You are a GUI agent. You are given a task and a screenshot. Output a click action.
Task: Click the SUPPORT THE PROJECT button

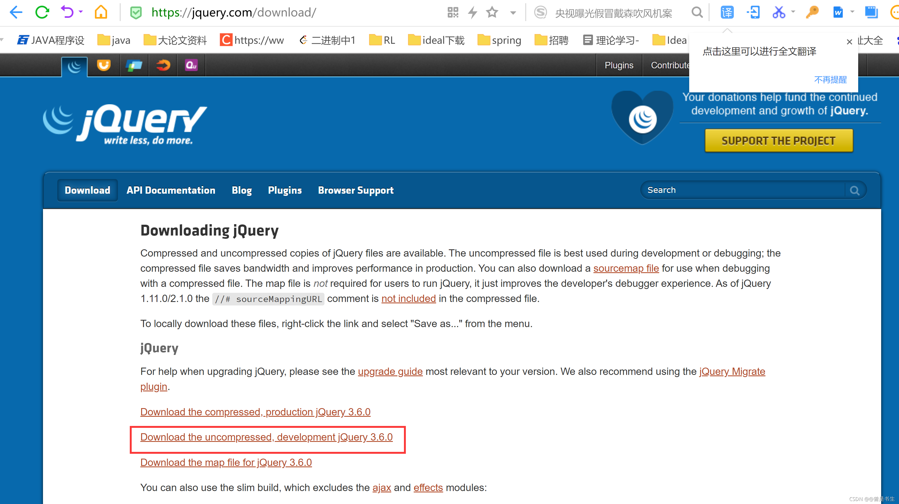[x=779, y=141]
